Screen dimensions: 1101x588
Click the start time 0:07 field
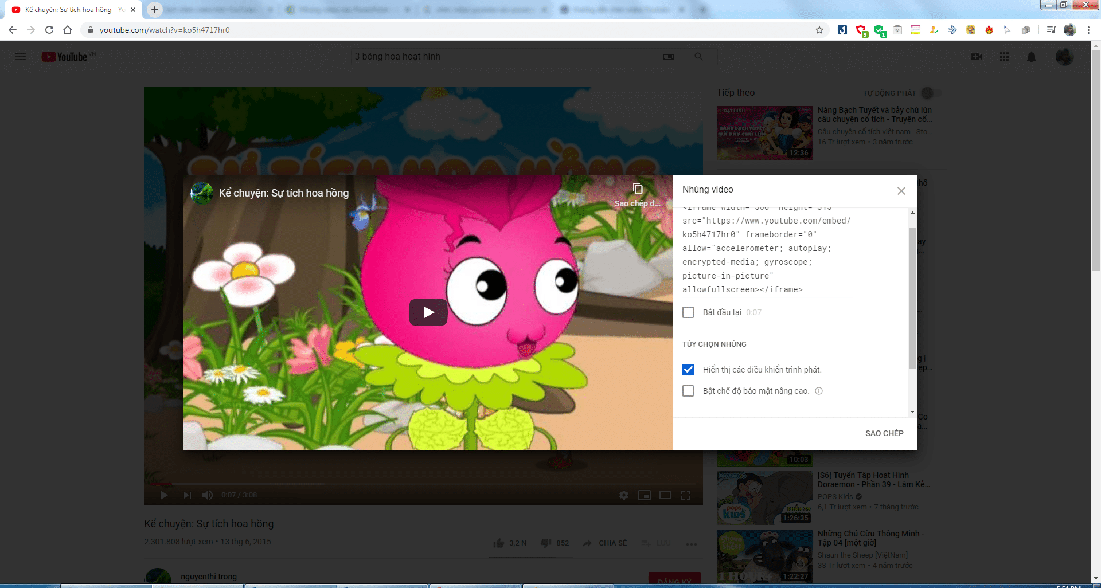pyautogui.click(x=754, y=312)
